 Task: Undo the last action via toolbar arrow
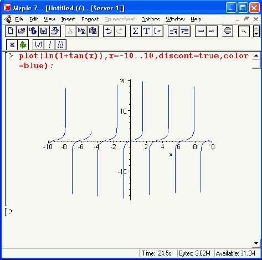[x=109, y=31]
